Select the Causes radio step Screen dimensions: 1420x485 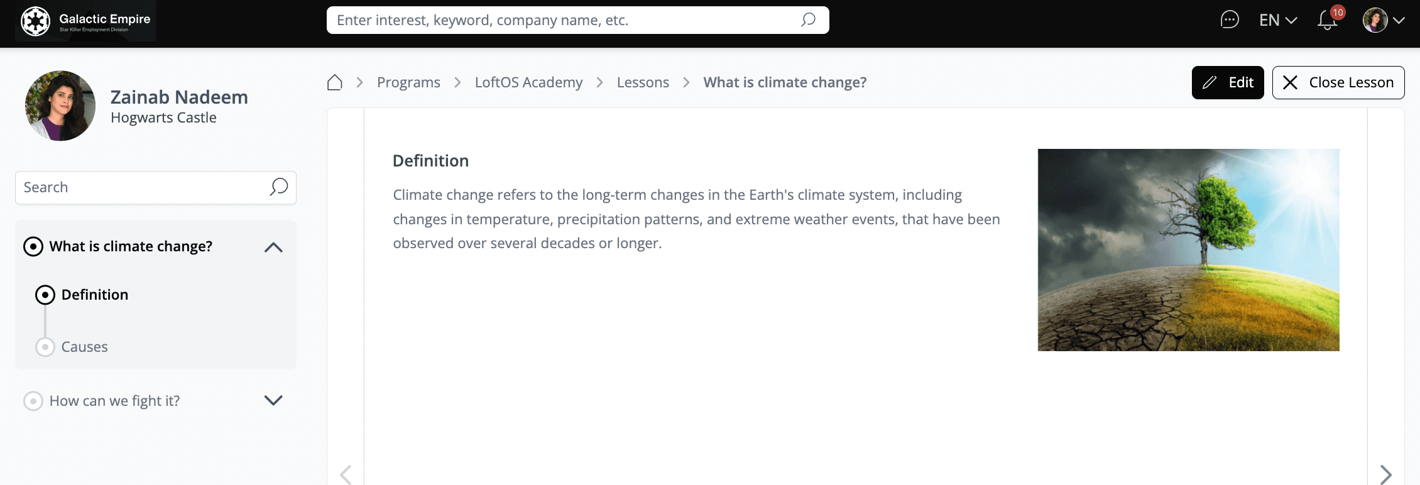(45, 347)
